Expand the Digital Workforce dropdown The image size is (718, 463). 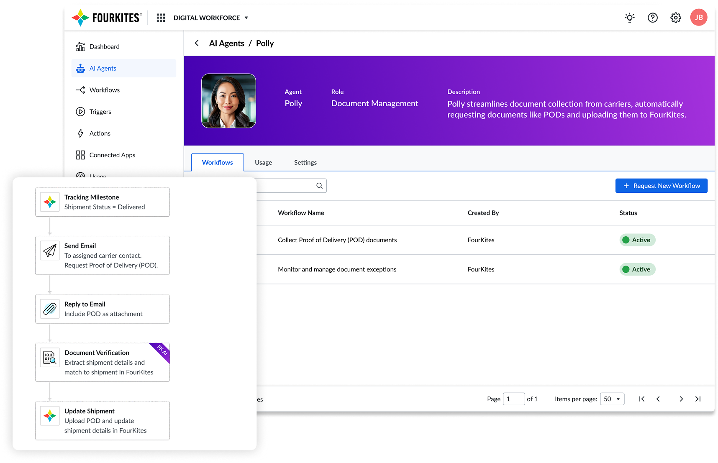pyautogui.click(x=211, y=18)
